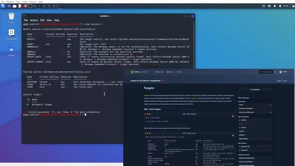Viewport: 295px width, 166px height.
Task: Launch Firefox from the panel
Action: point(25,6)
